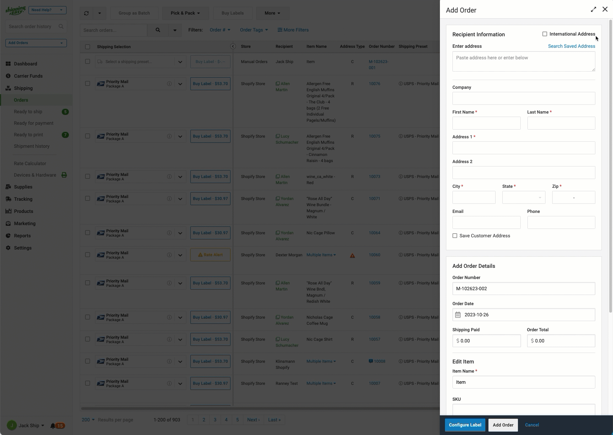Click the Paste address here text area
The width and height of the screenshot is (613, 435).
tap(524, 61)
